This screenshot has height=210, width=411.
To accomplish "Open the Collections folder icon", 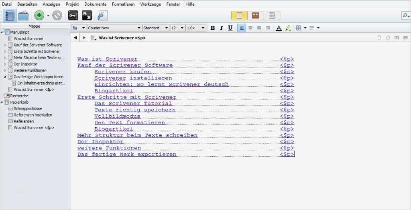I will click(23, 16).
